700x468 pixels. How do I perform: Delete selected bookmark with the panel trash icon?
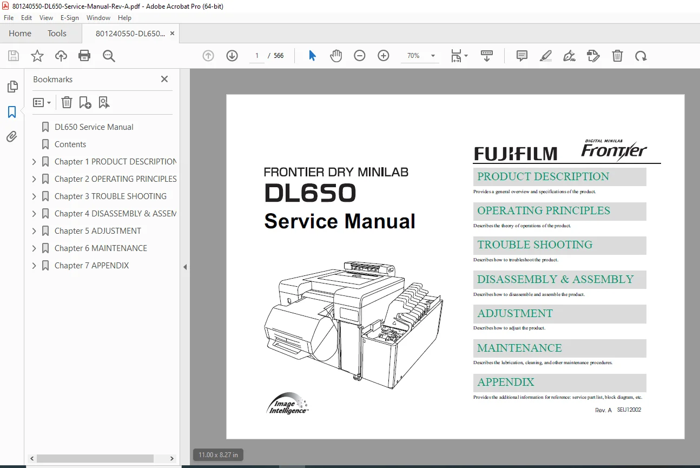[67, 102]
